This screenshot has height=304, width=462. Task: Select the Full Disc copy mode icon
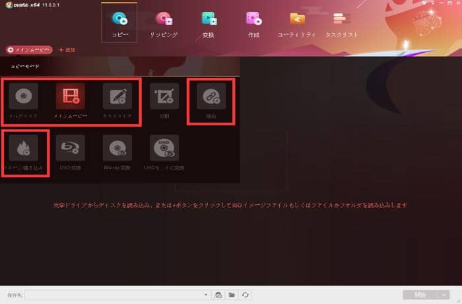pos(24,97)
